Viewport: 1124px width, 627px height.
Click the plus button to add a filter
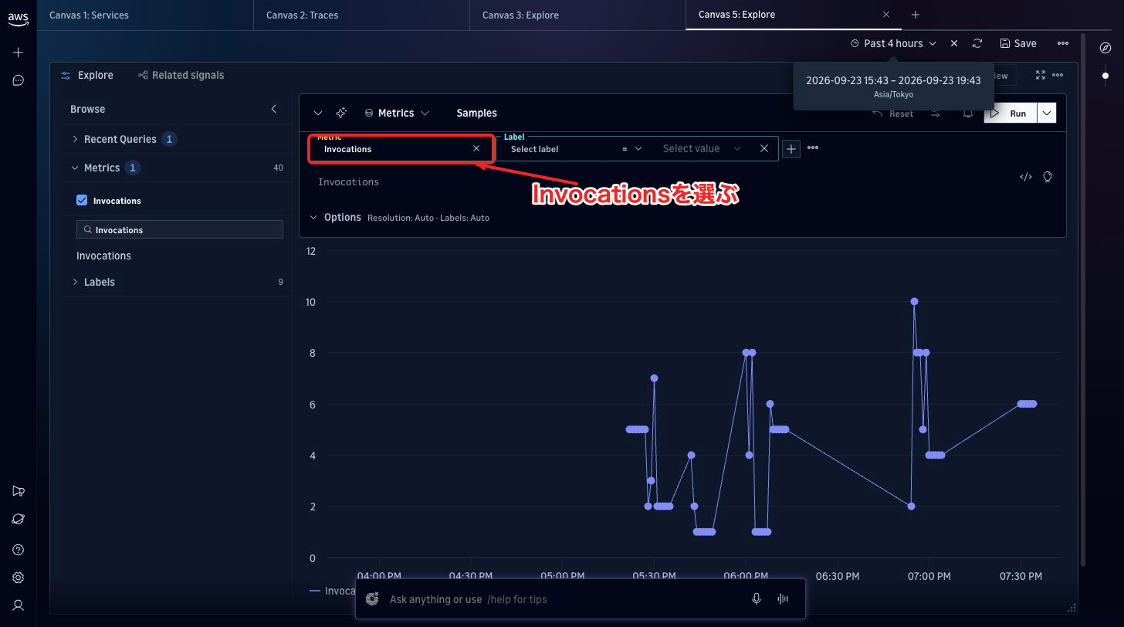point(791,148)
